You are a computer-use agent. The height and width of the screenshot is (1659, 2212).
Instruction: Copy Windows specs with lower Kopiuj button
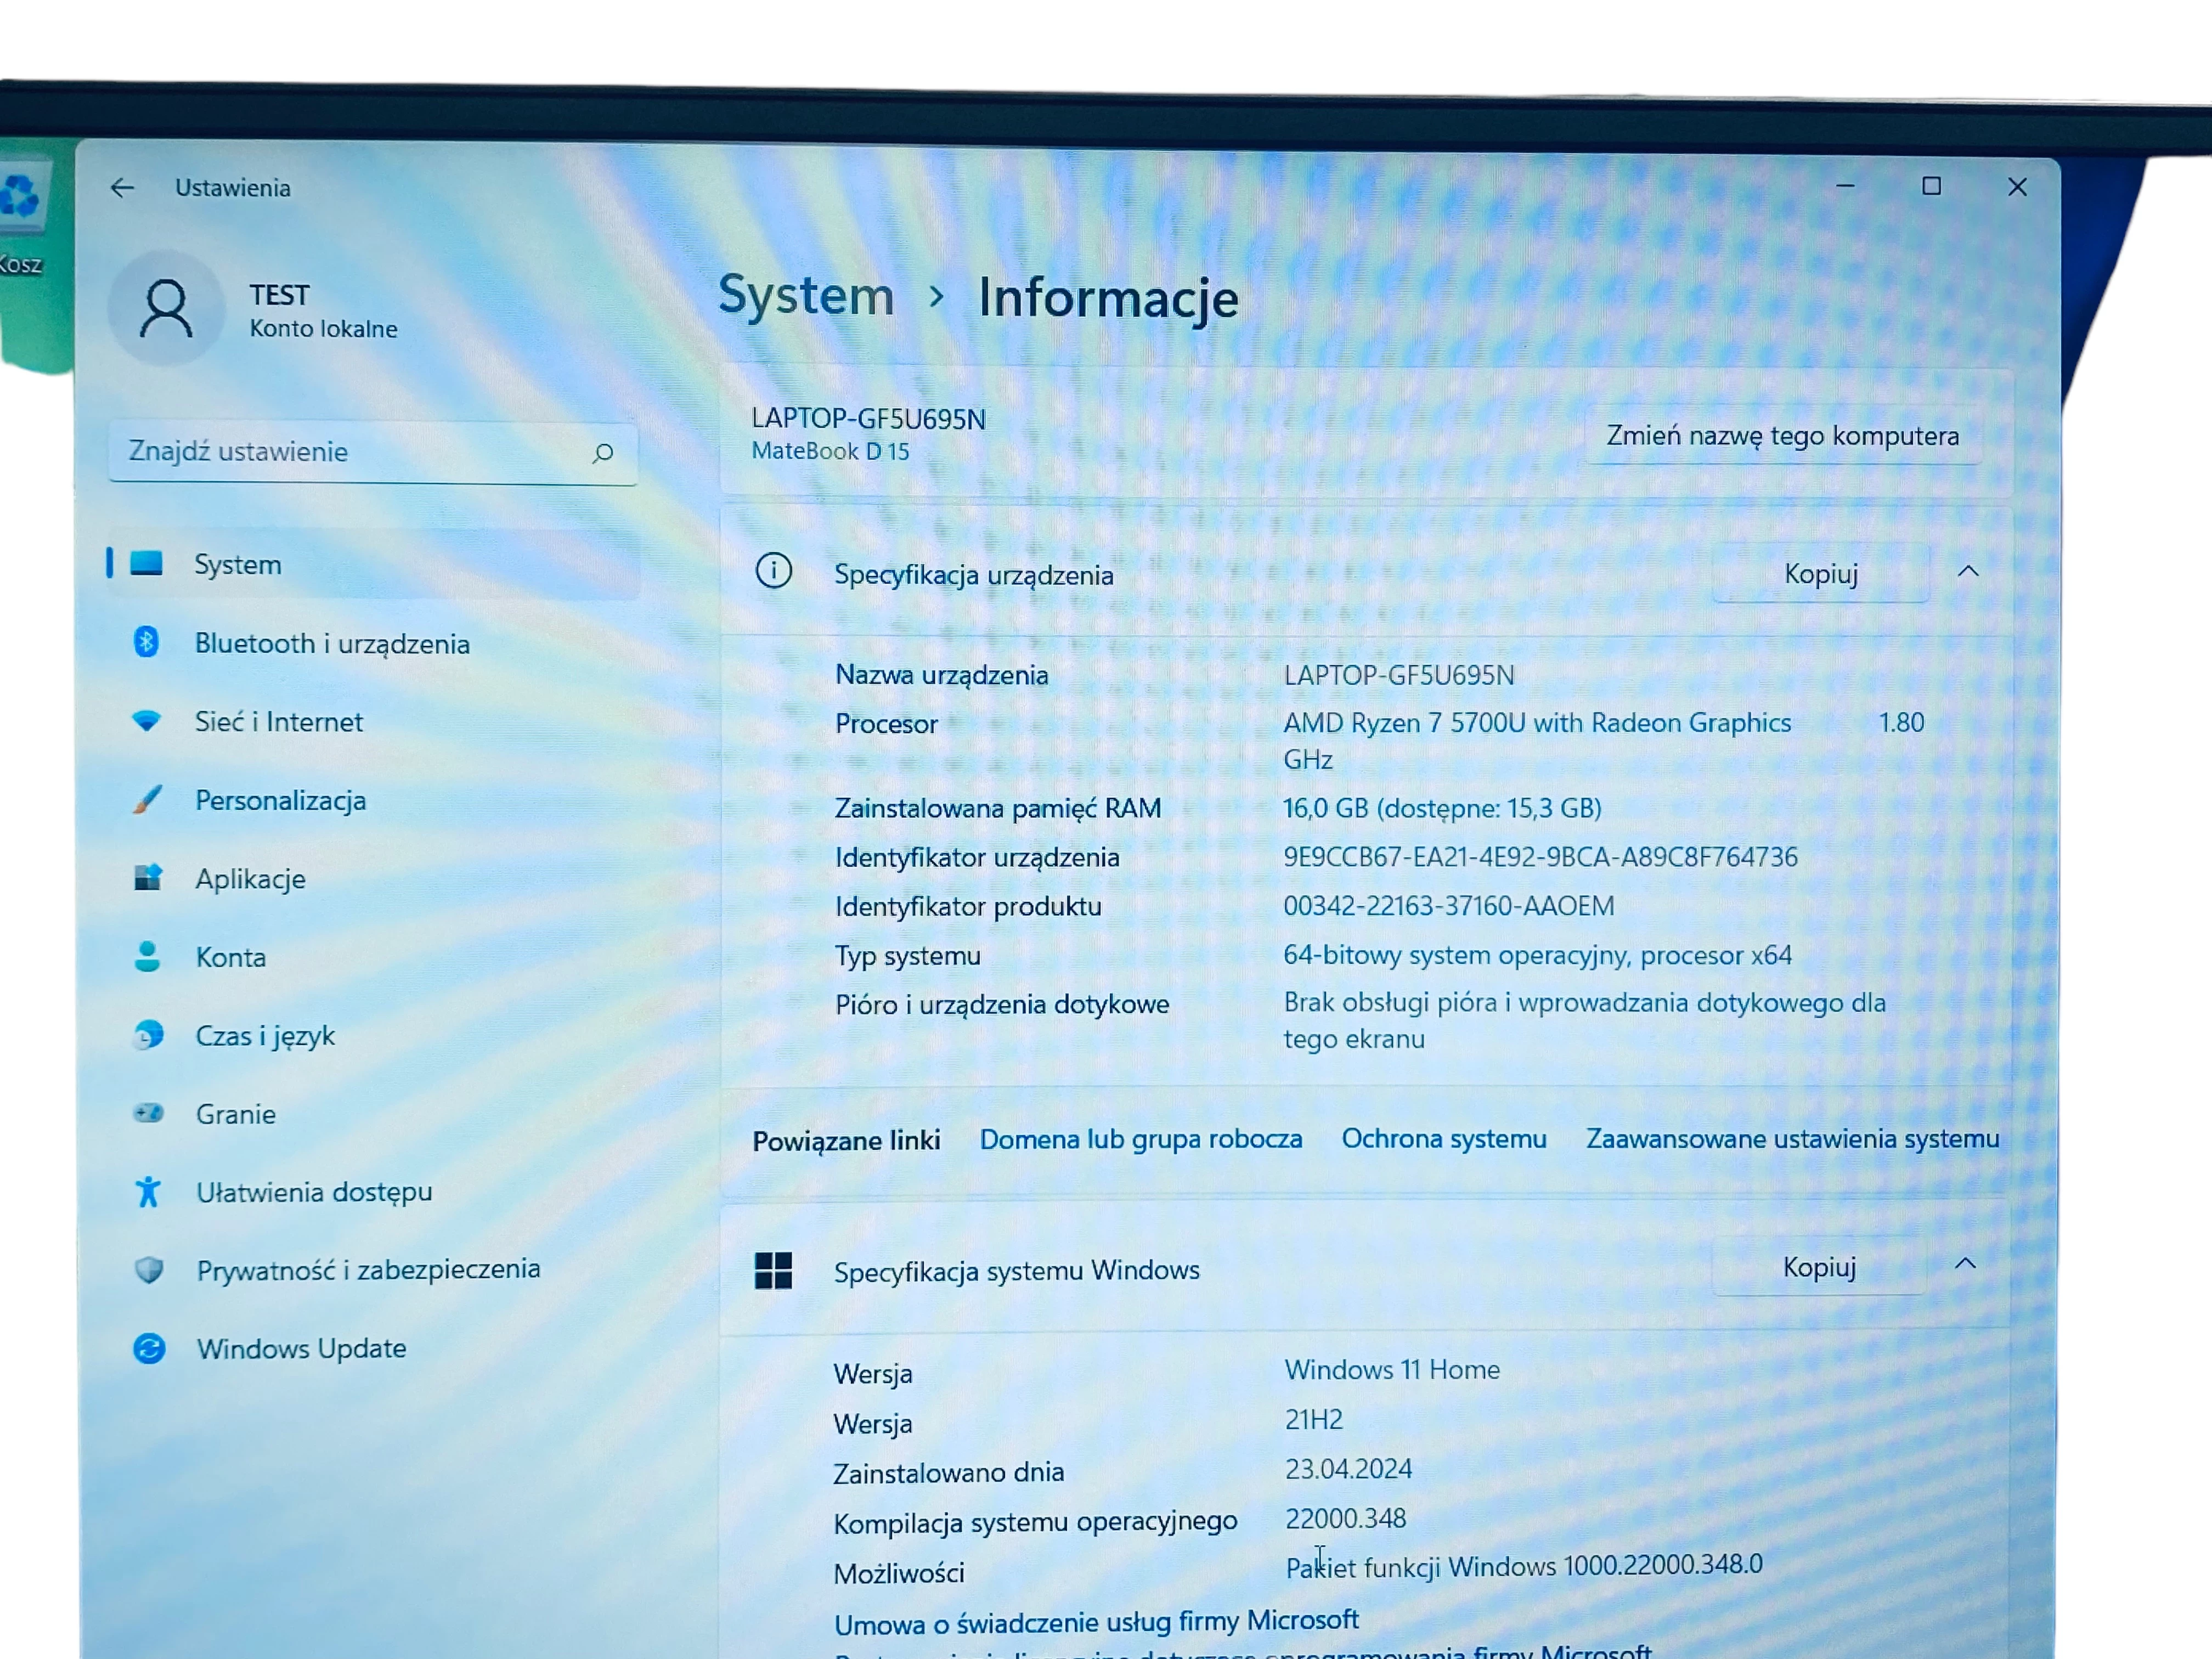pyautogui.click(x=1819, y=1267)
